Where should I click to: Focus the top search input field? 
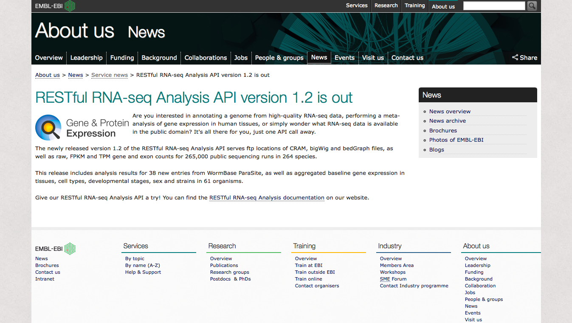[494, 6]
